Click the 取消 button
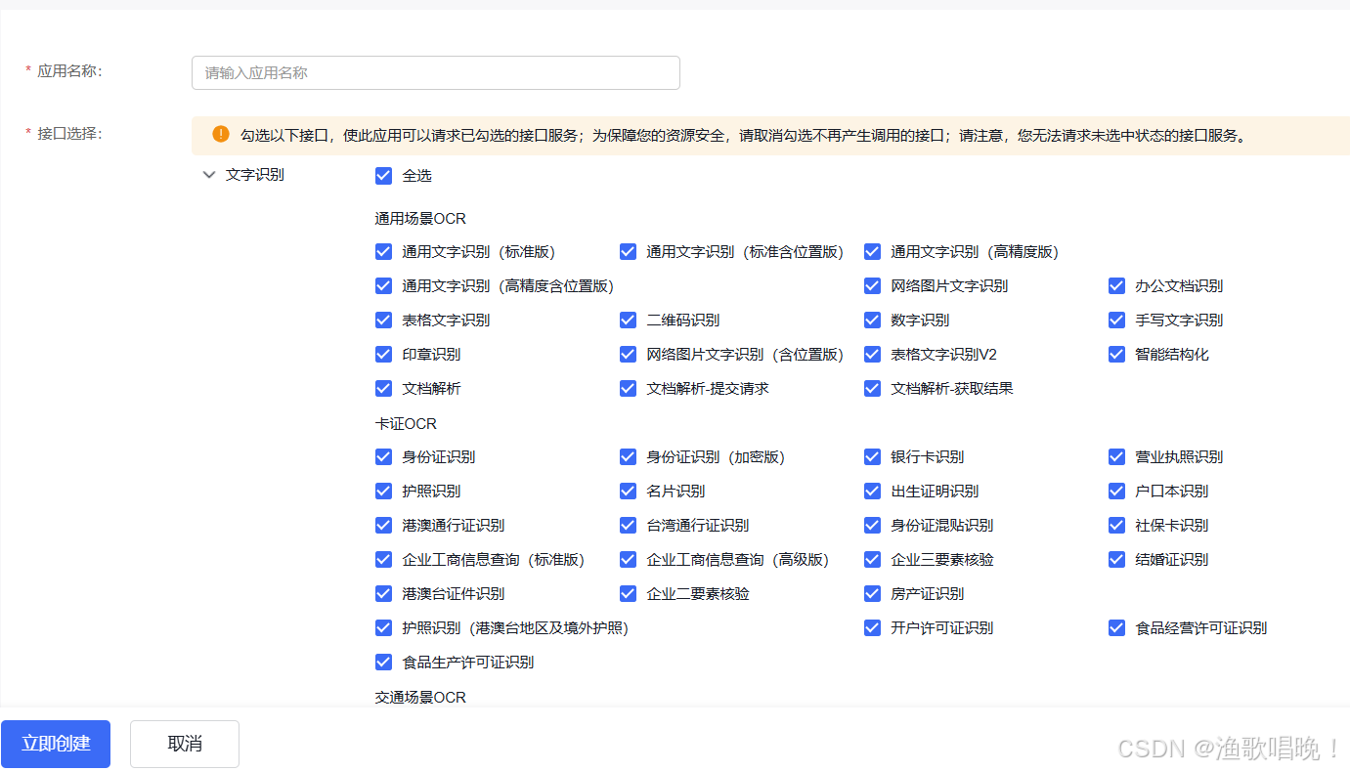This screenshot has height=771, width=1350. pyautogui.click(x=185, y=744)
